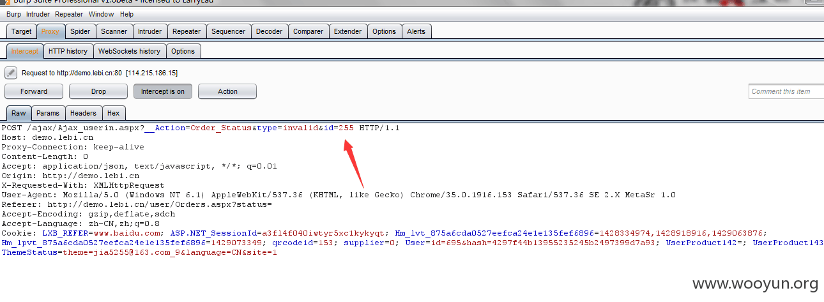Click the id value 255 in request

(346, 128)
